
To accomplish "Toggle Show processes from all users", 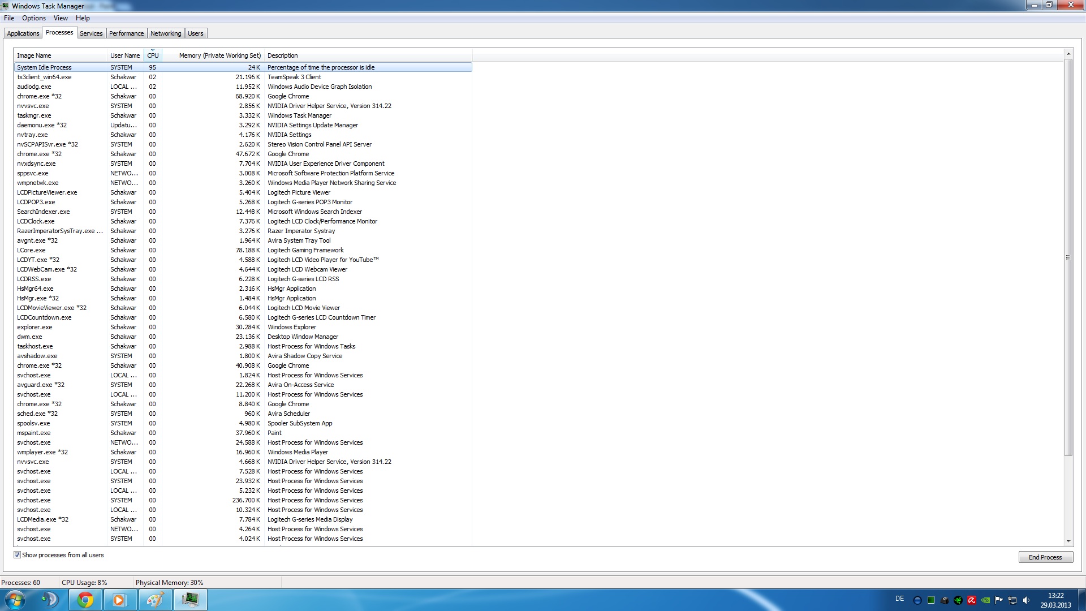I will pos(17,555).
